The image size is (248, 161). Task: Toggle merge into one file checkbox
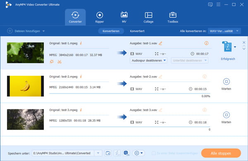[x=153, y=153]
